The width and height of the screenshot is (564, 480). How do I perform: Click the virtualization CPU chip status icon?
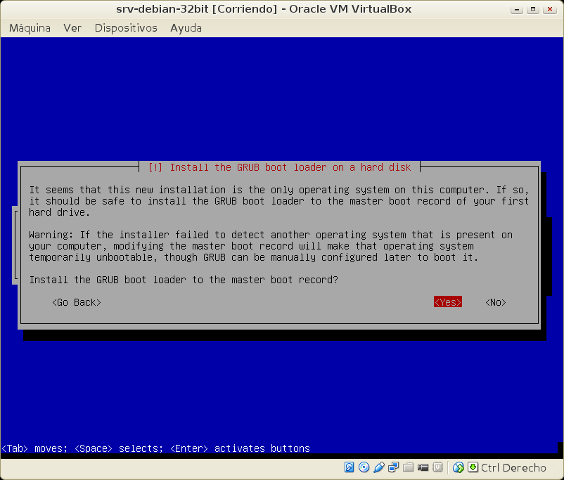pos(438,467)
